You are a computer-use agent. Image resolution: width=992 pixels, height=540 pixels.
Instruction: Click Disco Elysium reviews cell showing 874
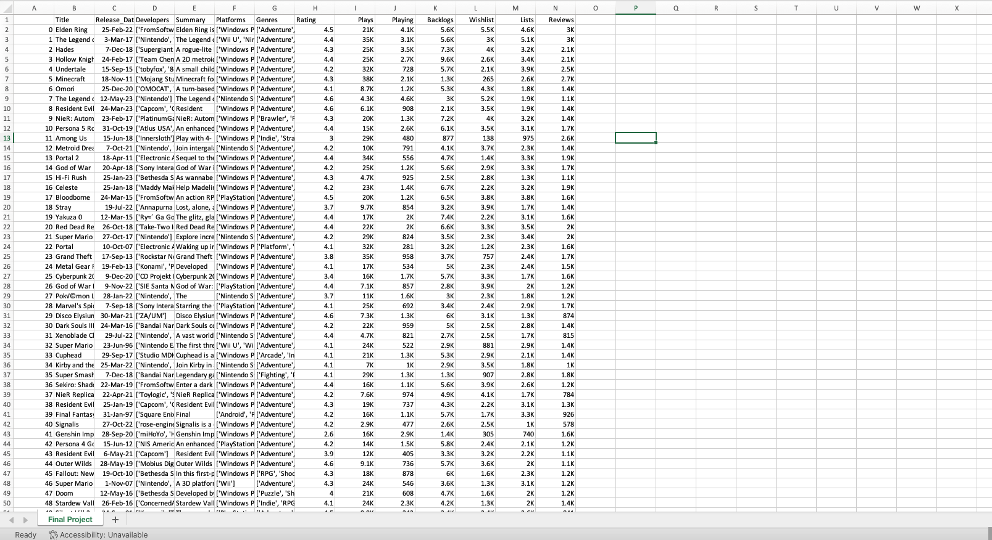pyautogui.click(x=556, y=316)
